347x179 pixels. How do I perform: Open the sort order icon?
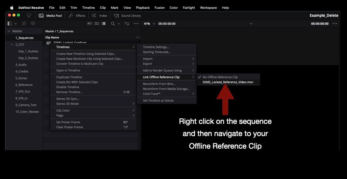pos(127,23)
